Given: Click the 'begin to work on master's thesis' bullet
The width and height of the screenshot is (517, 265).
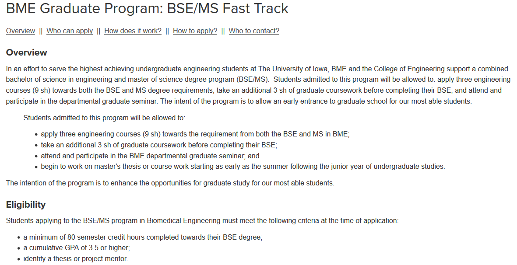Looking at the screenshot, I should (243, 167).
